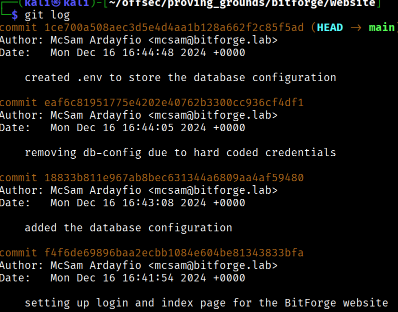
Task: Click the Kali skull icon in prompt
Action: [56, 3]
